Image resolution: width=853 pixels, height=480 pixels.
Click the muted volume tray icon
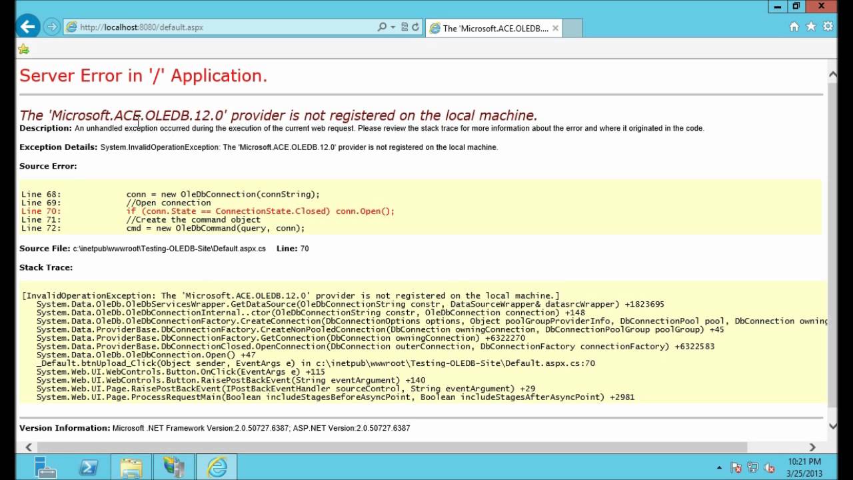click(770, 468)
